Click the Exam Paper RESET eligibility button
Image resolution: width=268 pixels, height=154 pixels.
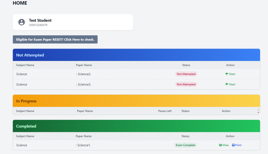click(x=55, y=39)
